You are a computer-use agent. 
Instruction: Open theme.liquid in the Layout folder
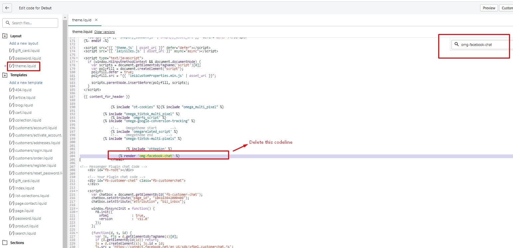click(25, 66)
